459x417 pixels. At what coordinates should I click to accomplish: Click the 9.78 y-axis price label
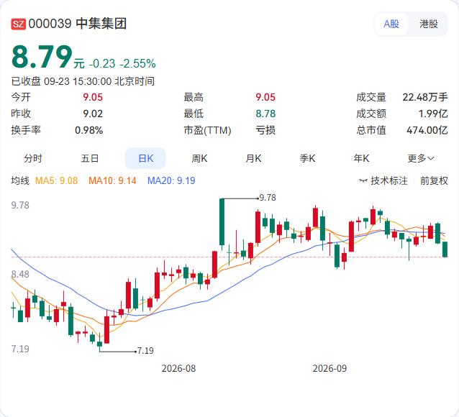[20, 205]
